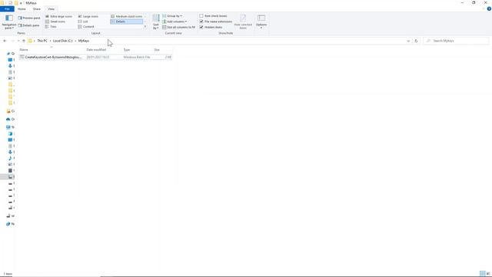The width and height of the screenshot is (492, 277).
Task: Go back with the Back arrow
Action: pyautogui.click(x=5, y=41)
